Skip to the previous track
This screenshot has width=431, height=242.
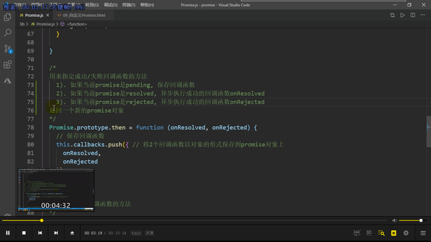point(40,233)
